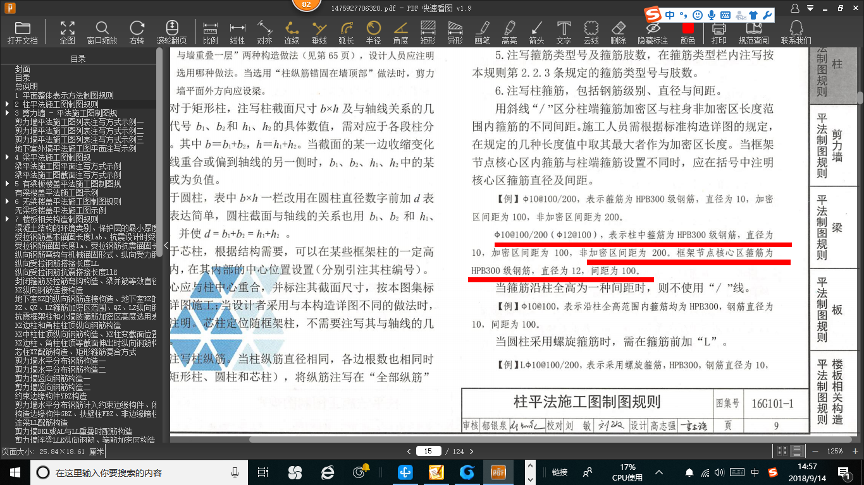
Task: Rotate the page with 右转
Action: click(137, 33)
